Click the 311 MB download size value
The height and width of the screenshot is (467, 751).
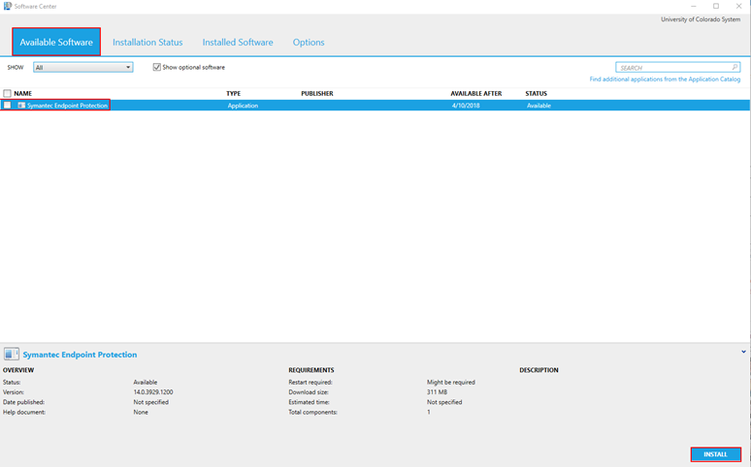pos(438,391)
